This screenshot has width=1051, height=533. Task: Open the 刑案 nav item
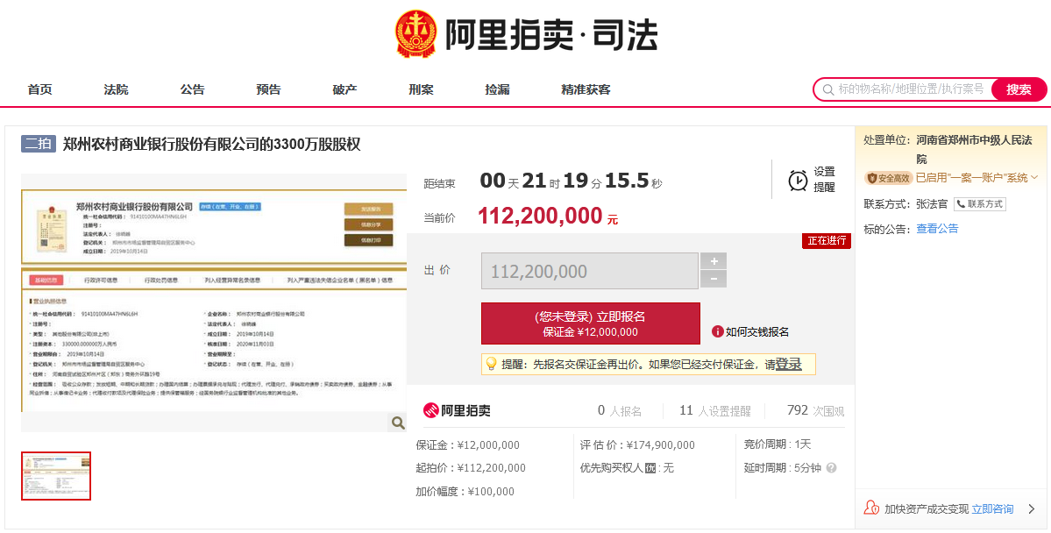coord(421,89)
